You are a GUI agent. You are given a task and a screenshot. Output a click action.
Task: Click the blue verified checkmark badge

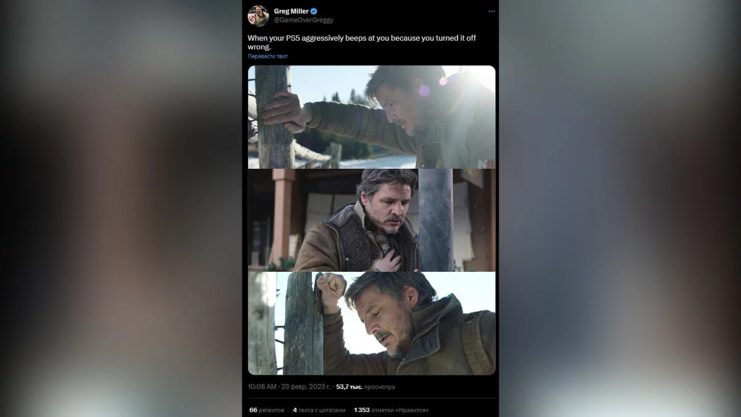coord(314,11)
